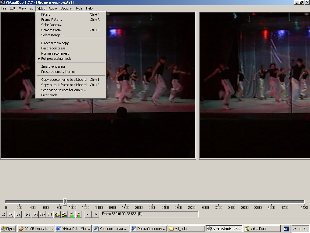
Task: Set the selection start mark-in icon
Action: [x=88, y=214]
